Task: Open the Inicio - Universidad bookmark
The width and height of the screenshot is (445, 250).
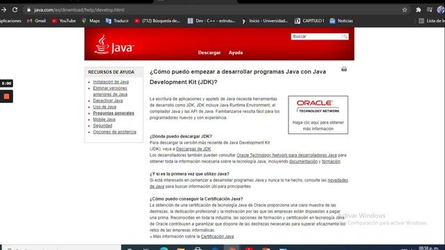Action: coord(266,21)
